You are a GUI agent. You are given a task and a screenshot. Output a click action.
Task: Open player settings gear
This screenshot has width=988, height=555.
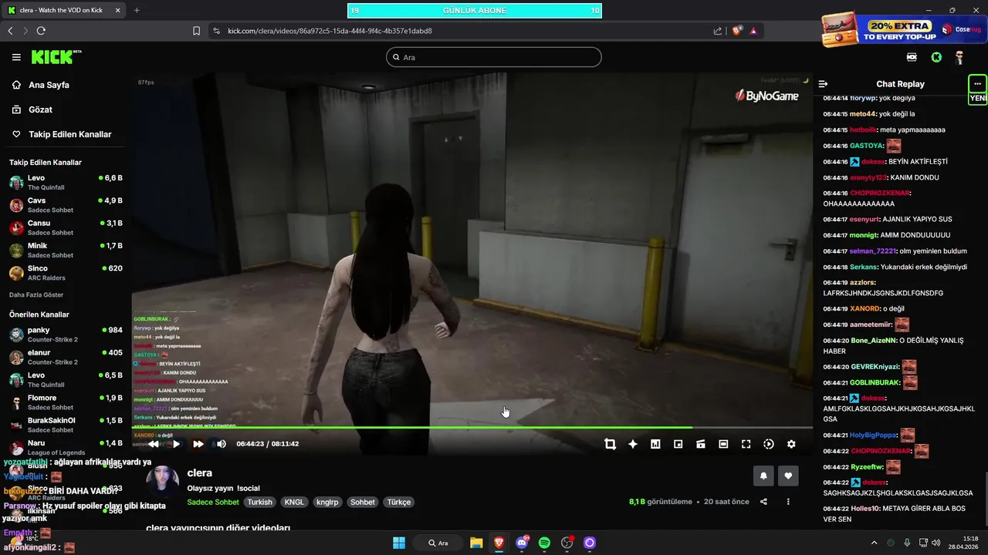[791, 444]
